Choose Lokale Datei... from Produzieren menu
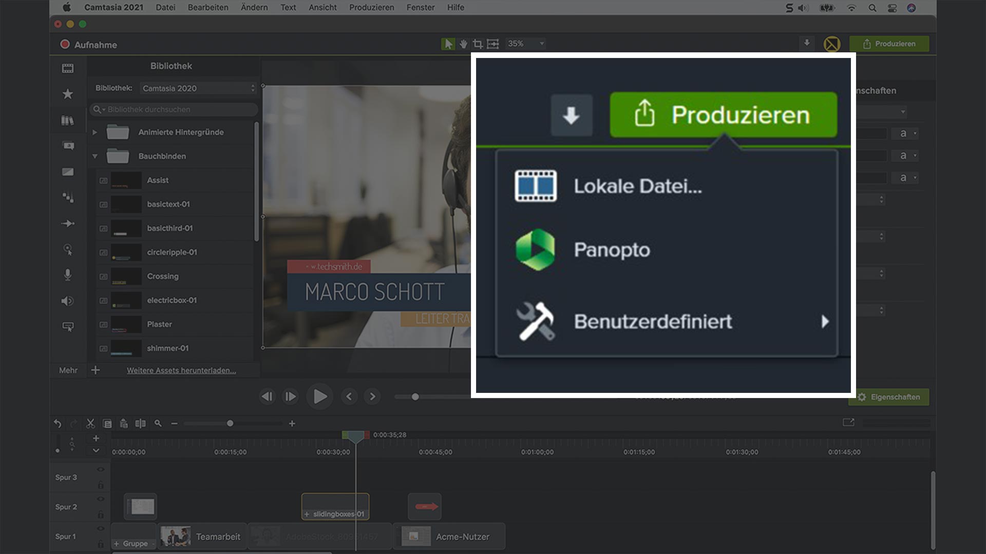 [x=637, y=186]
